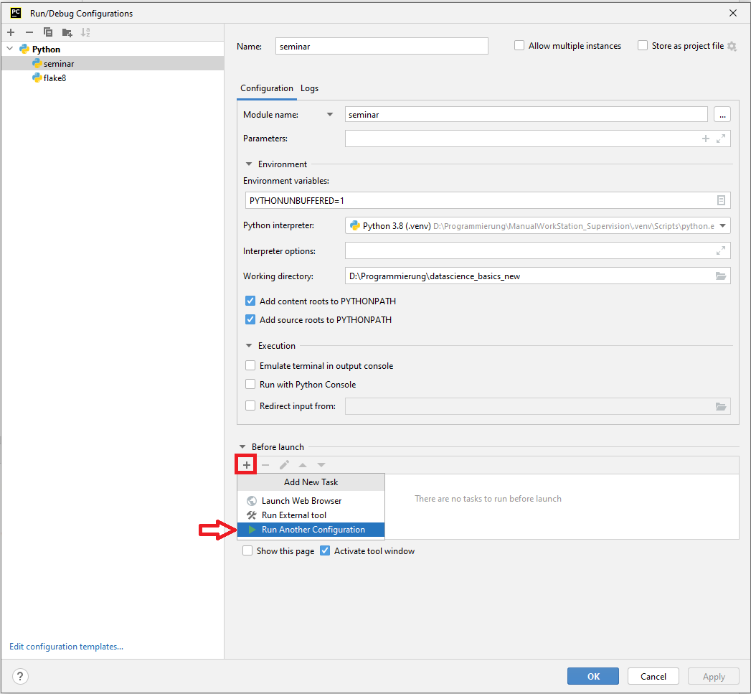
Task: Open Edit configuration templates link
Action: pyautogui.click(x=66, y=647)
